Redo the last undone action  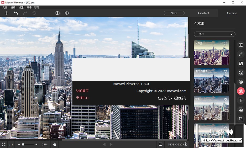point(25,13)
